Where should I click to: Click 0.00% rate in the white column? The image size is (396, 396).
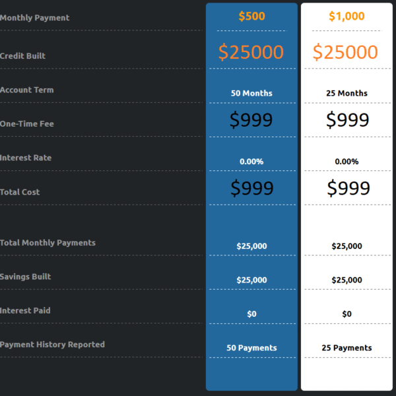coord(346,162)
